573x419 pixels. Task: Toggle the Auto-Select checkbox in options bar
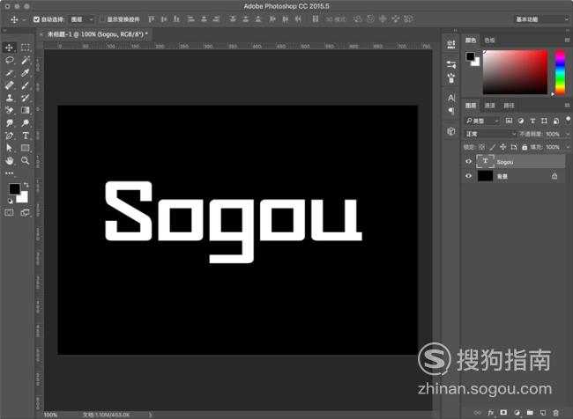[36, 19]
